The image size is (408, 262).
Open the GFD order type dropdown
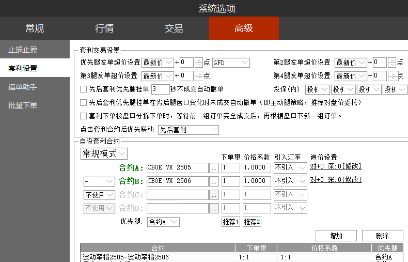coord(230,63)
